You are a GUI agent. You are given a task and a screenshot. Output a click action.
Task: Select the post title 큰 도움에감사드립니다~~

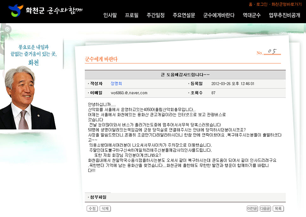point(185,73)
